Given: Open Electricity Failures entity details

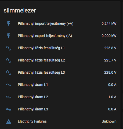Looking at the screenshot, I should pos(32,121).
